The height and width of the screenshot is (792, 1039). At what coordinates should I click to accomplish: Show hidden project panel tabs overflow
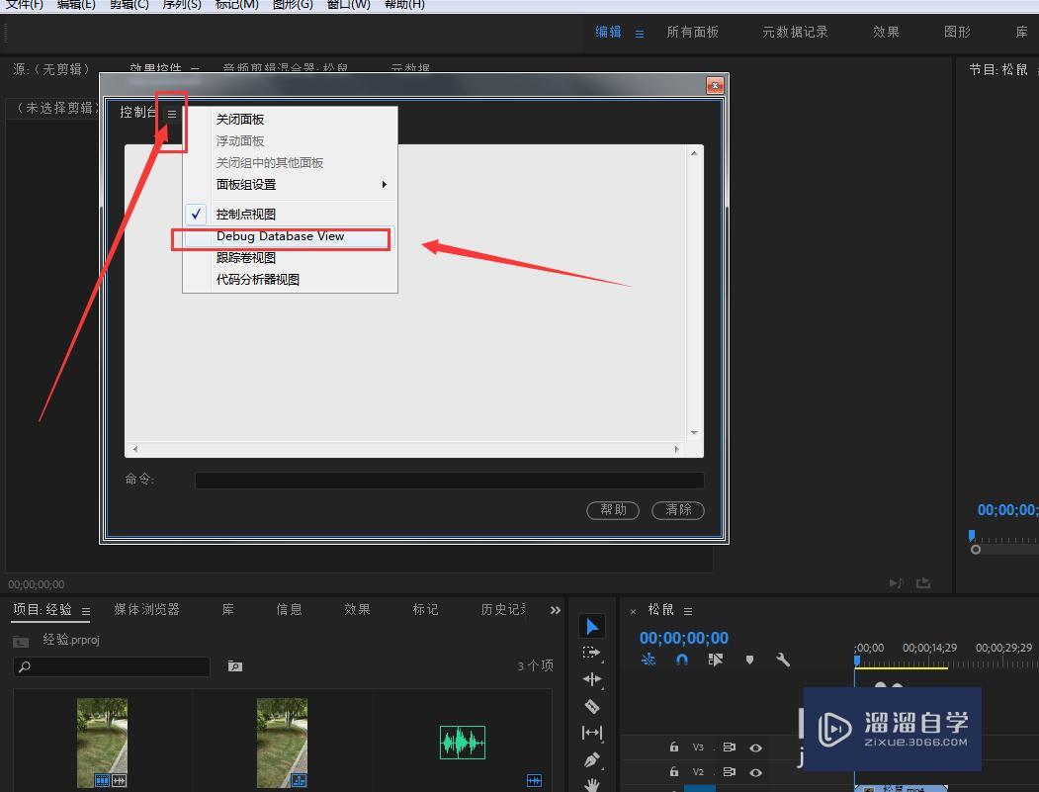556,610
